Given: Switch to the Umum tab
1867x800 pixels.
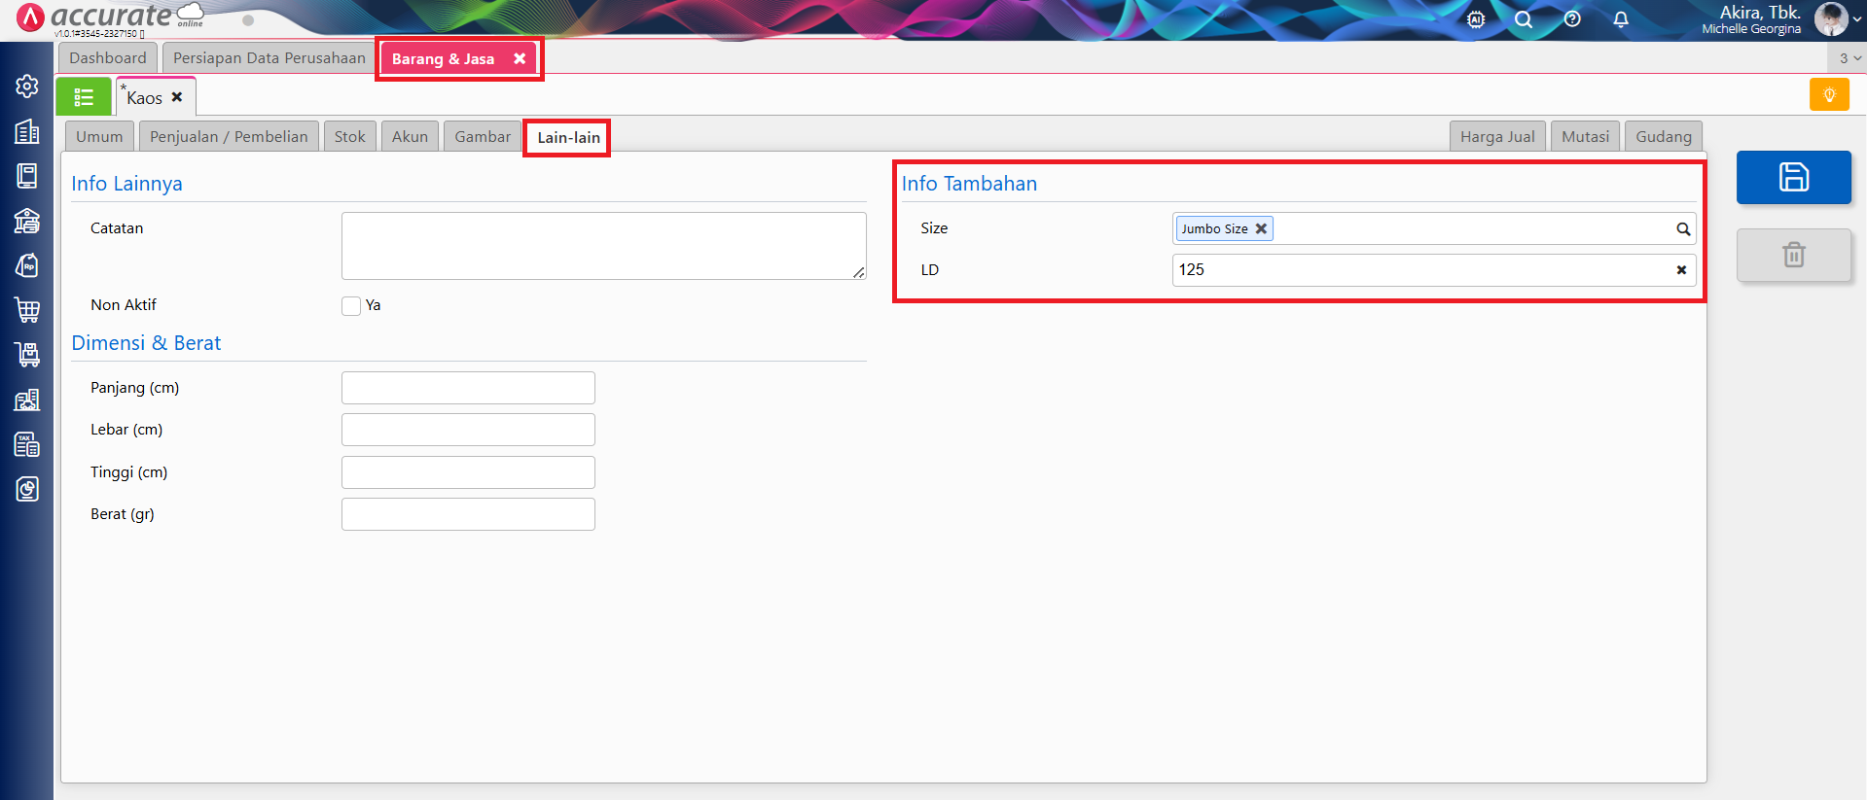Looking at the screenshot, I should 99,137.
